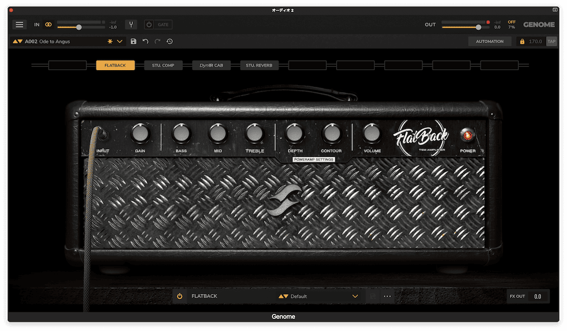Image resolution: width=567 pixels, height=331 pixels.
Task: Click the CONTOUR knob
Action: pyautogui.click(x=332, y=134)
